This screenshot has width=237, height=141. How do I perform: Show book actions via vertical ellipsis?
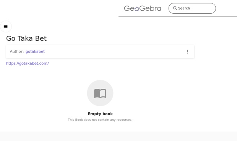188,52
